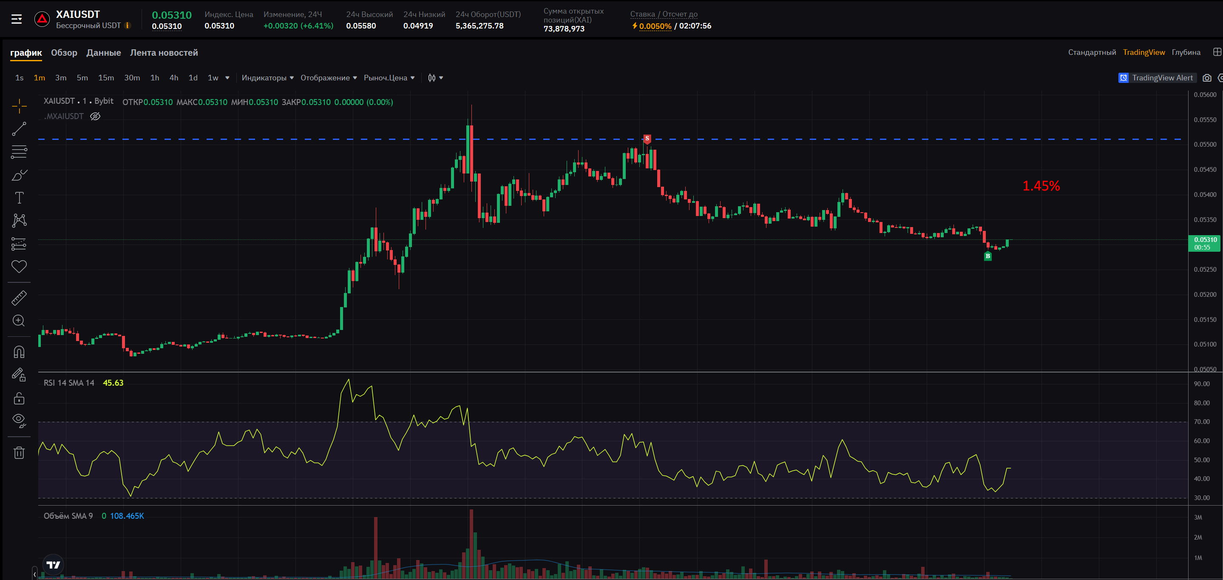The image size is (1223, 580).
Task: Select the trend line drawing tool
Action: pyautogui.click(x=19, y=129)
